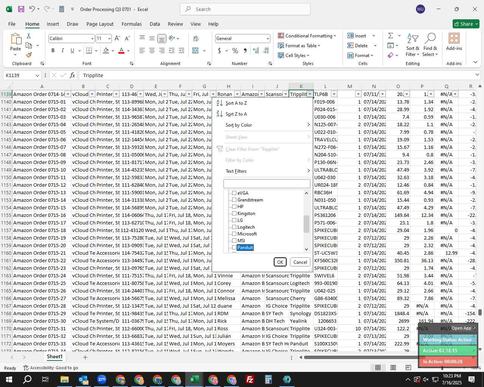Click the top Search box
484x387 pixels.
point(245,9)
